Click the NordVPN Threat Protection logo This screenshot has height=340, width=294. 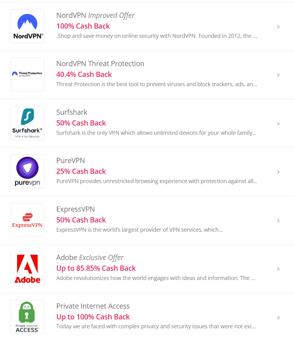tap(27, 74)
